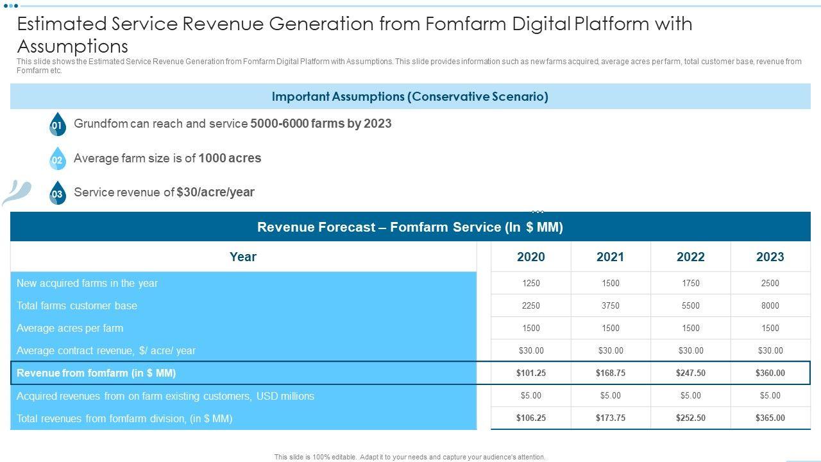The image size is (821, 462).
Task: Click the 2500 new farms cell for 2023
Action: tap(770, 283)
